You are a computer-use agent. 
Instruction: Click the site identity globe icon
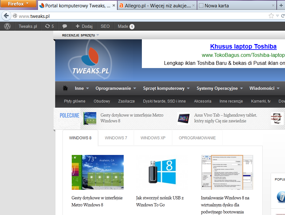point(15,16)
